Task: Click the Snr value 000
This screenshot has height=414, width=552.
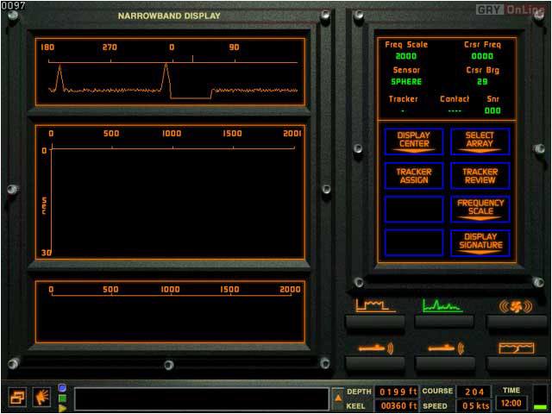Action: point(492,110)
